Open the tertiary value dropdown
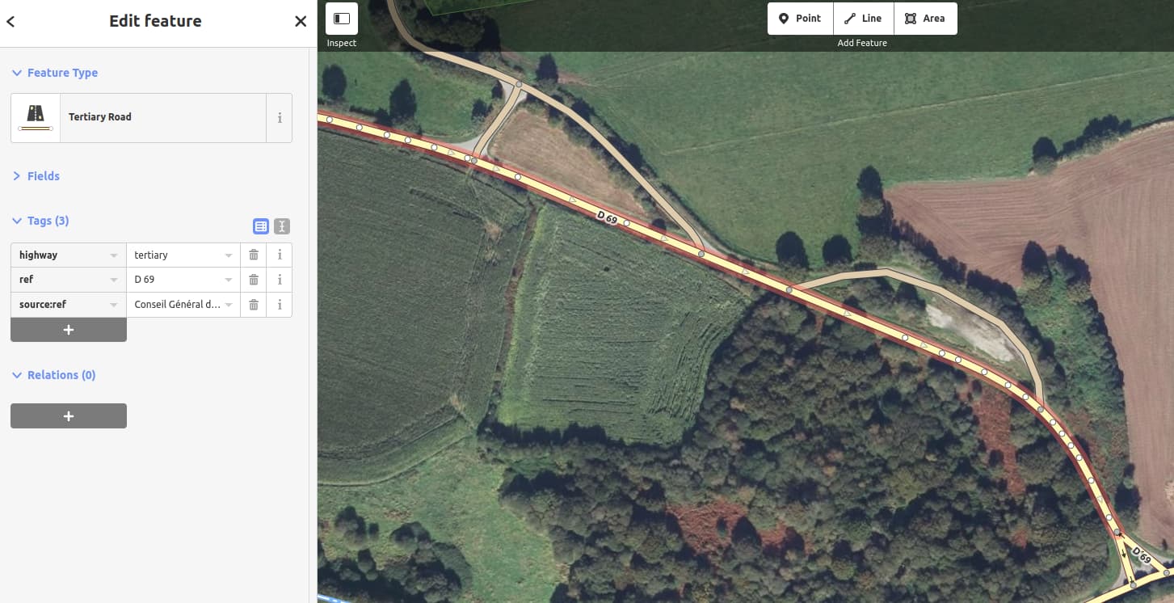Image resolution: width=1174 pixels, height=603 pixels. tap(229, 255)
